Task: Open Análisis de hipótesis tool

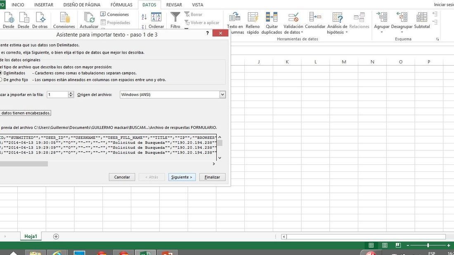Action: [337, 17]
